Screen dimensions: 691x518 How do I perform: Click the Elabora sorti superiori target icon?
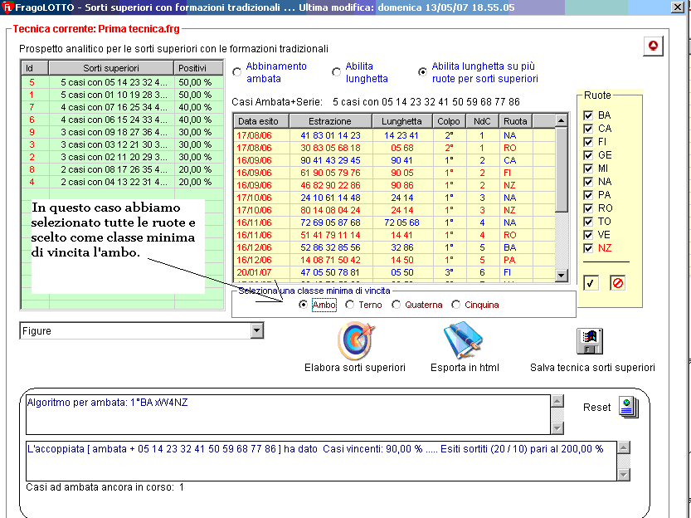point(356,340)
